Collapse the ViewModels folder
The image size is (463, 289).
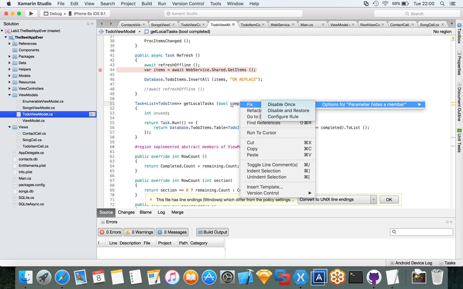(x=10, y=95)
